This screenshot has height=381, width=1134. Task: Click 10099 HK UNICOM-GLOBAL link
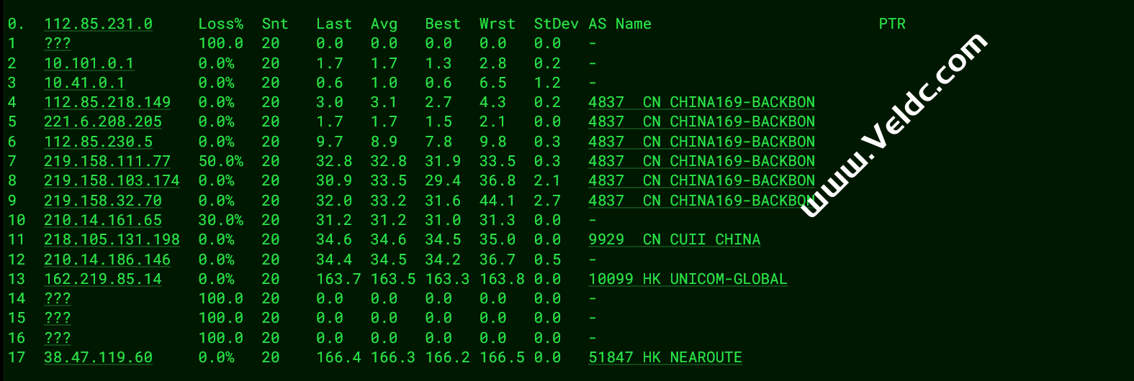click(688, 279)
